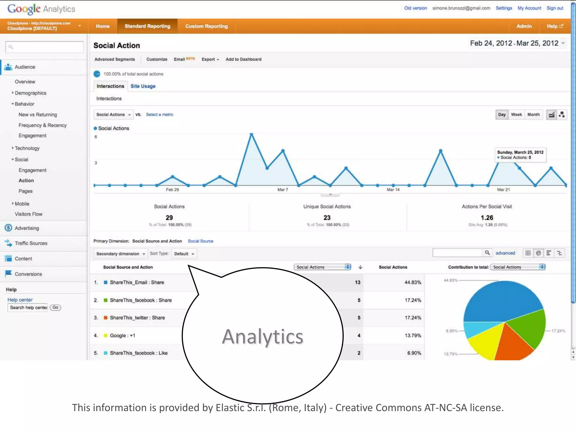Click the Go button for help search

point(55,307)
